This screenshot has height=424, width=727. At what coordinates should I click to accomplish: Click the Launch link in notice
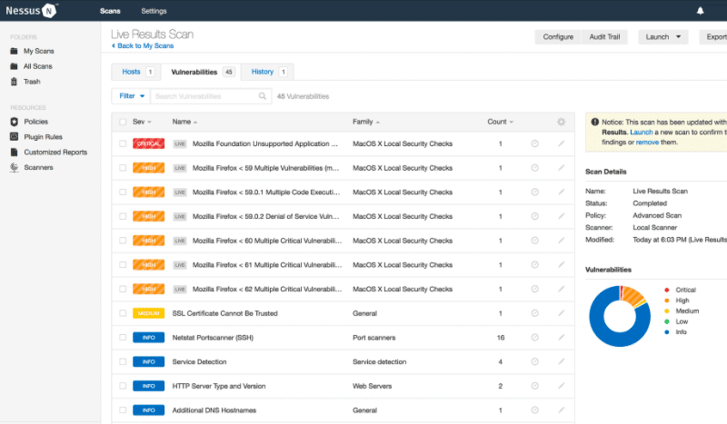pyautogui.click(x=642, y=132)
